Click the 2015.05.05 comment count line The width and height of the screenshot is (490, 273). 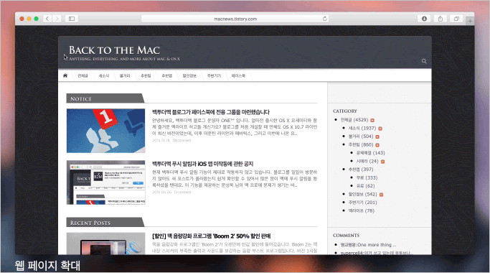coord(171,192)
